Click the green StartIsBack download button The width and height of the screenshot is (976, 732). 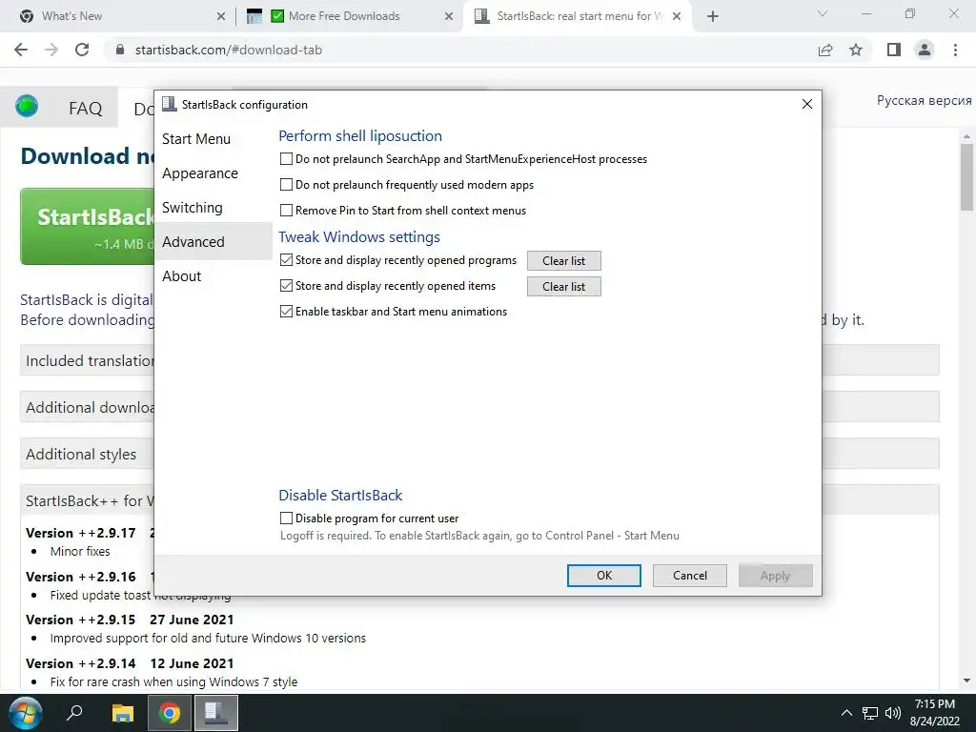click(x=87, y=227)
